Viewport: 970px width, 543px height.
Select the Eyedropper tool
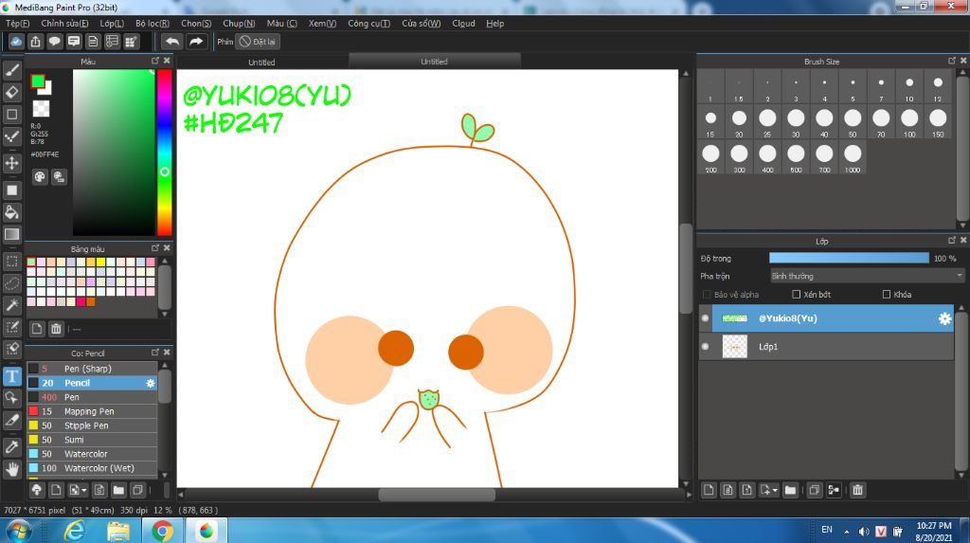(x=11, y=446)
